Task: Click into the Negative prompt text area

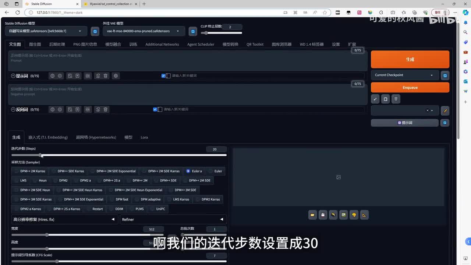Action: click(x=187, y=95)
